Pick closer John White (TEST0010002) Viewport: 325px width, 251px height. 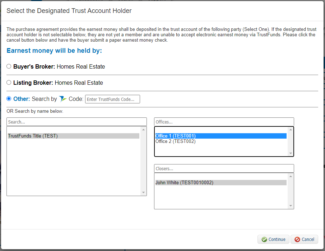click(x=221, y=183)
